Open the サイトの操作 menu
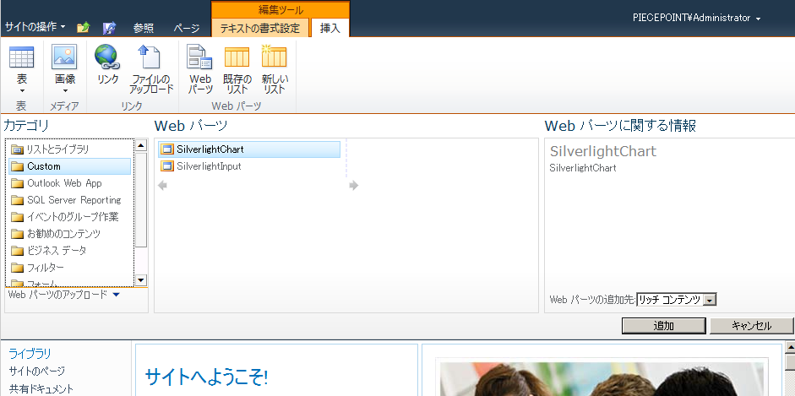795x396 pixels. (35, 27)
